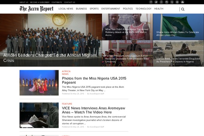Click excerpt 'The Miss Nigeria USA 2015 pageant took place'

click(93, 88)
